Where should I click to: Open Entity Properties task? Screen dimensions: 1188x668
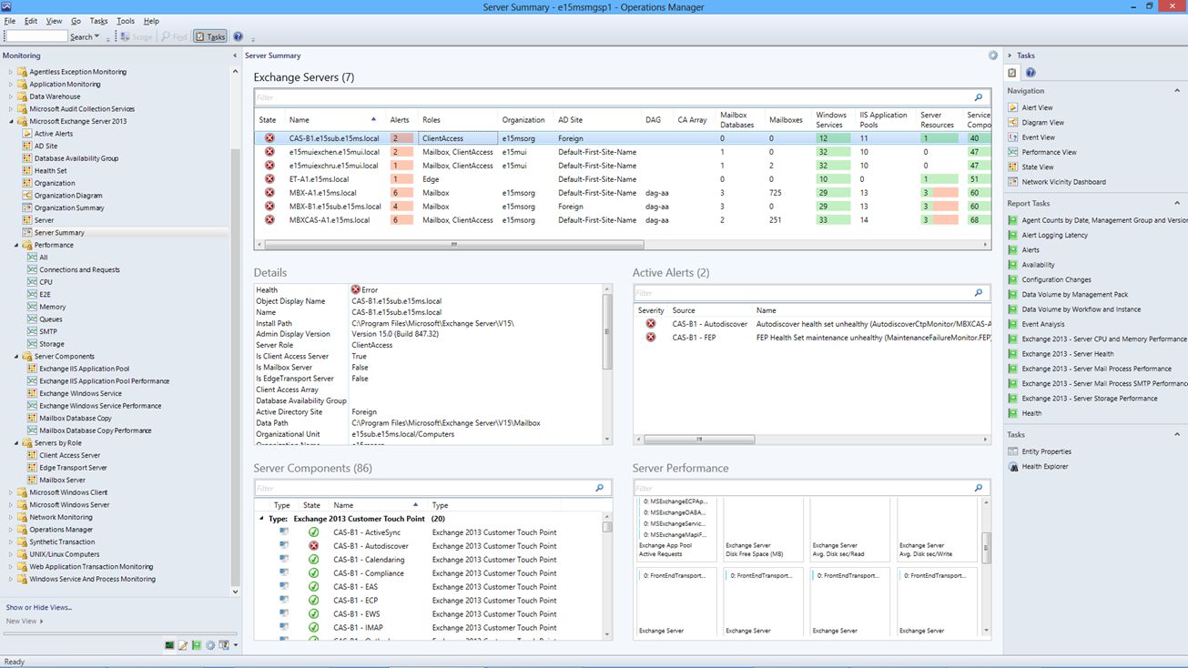1046,451
